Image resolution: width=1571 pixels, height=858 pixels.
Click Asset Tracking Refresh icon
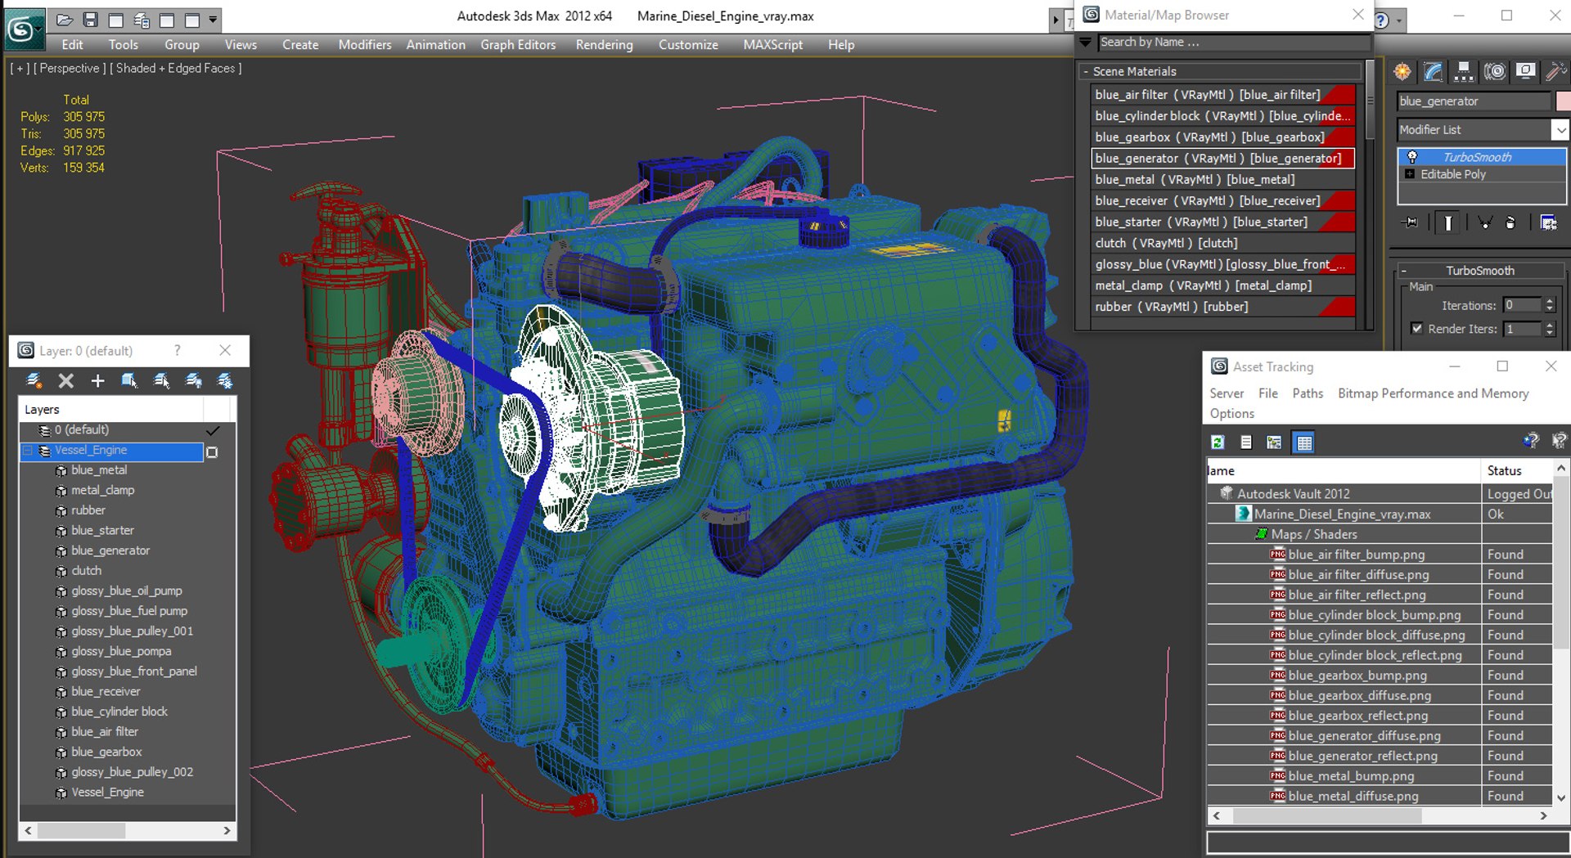(1218, 442)
